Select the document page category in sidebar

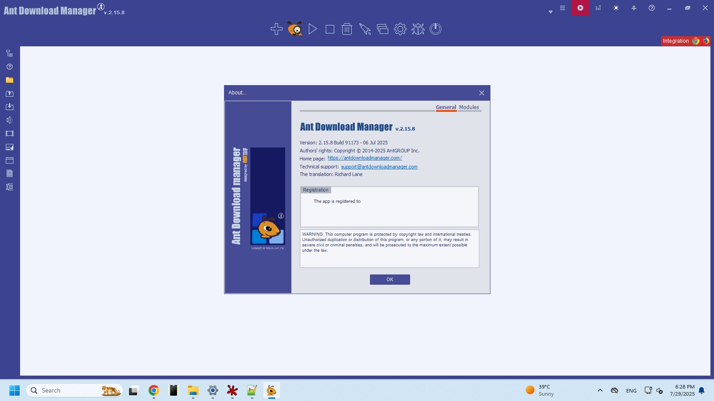[x=9, y=174]
